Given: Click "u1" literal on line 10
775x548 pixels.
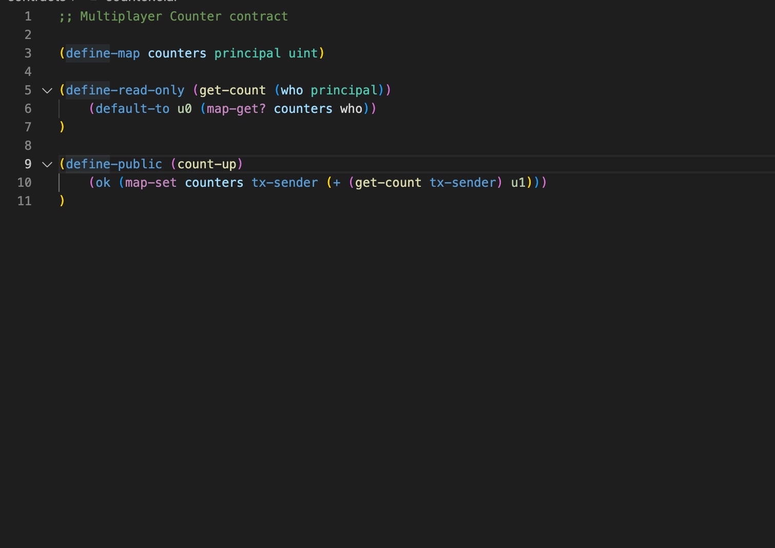Looking at the screenshot, I should [x=518, y=183].
